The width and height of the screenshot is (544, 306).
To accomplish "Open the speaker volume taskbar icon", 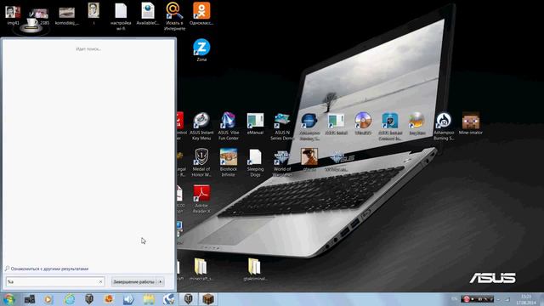I will (128, 299).
